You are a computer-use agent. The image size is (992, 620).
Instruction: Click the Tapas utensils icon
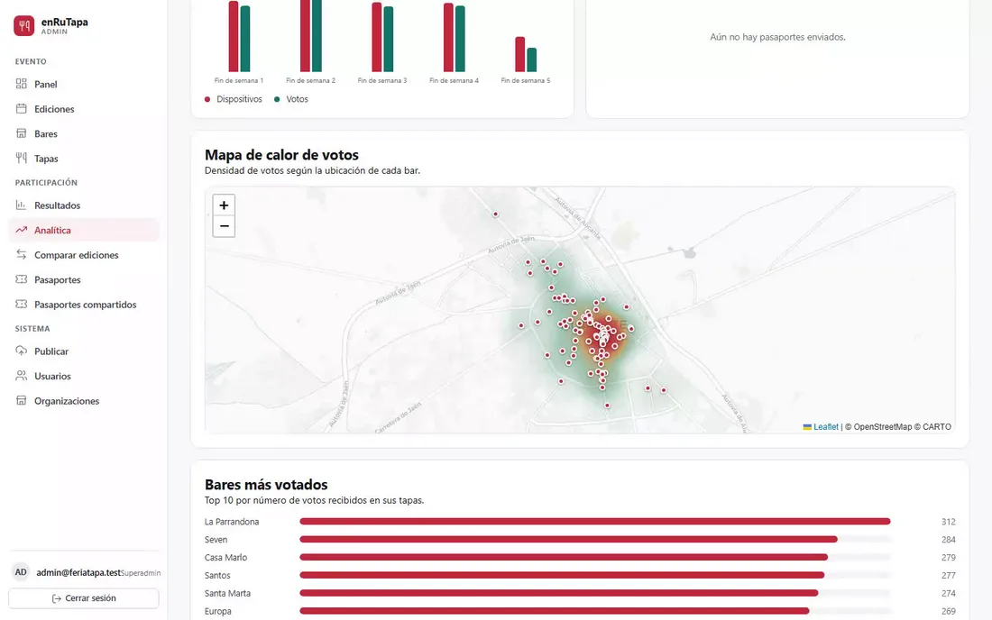coord(22,158)
